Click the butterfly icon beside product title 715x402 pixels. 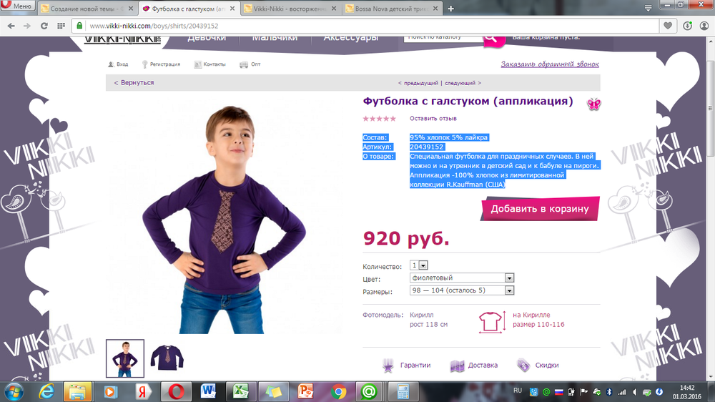tap(593, 104)
